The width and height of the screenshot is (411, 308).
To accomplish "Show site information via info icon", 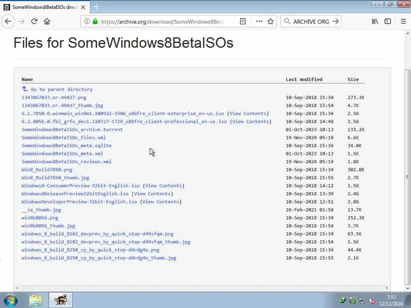I will click(x=87, y=21).
